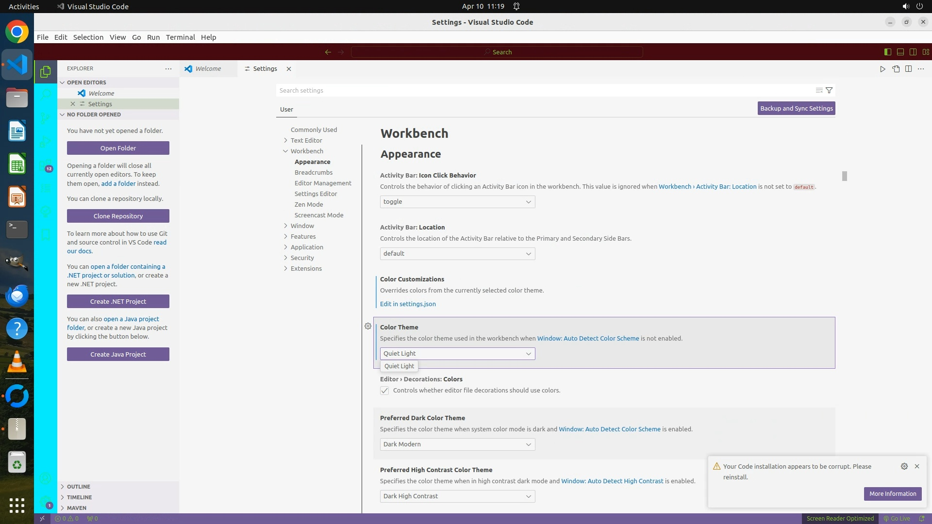Expand the OUTLINE section in Explorer

pyautogui.click(x=78, y=487)
